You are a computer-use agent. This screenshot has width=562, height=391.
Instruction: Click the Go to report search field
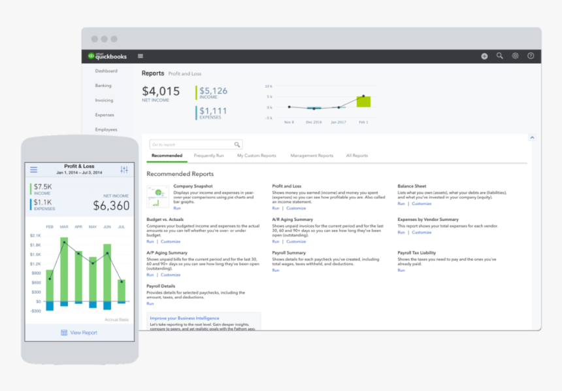tap(191, 144)
